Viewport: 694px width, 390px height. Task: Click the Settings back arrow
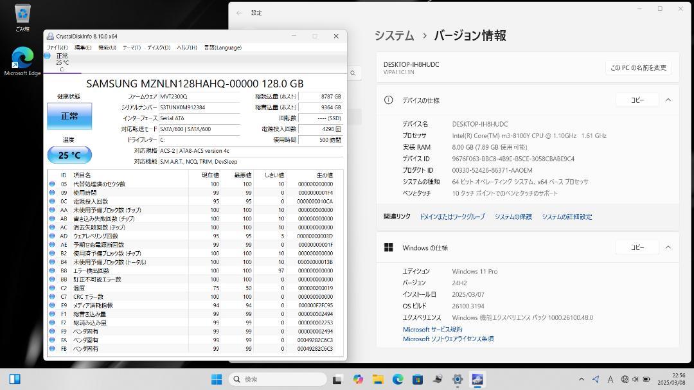(x=239, y=13)
